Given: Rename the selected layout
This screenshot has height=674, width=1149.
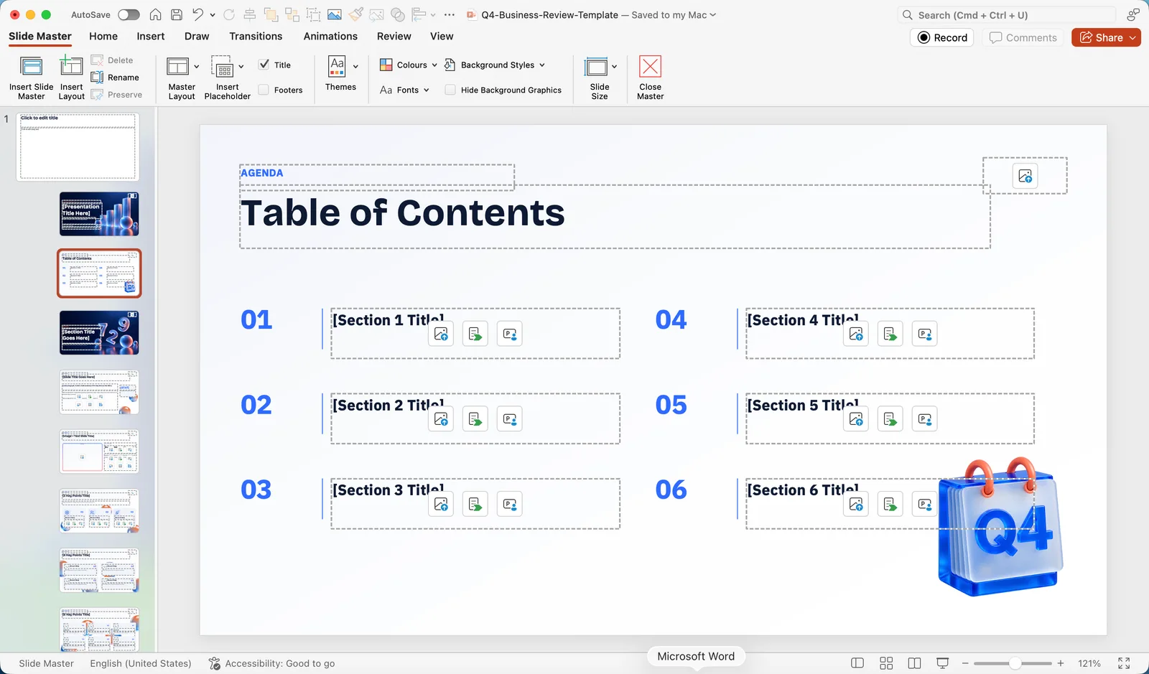Looking at the screenshot, I should (x=116, y=78).
